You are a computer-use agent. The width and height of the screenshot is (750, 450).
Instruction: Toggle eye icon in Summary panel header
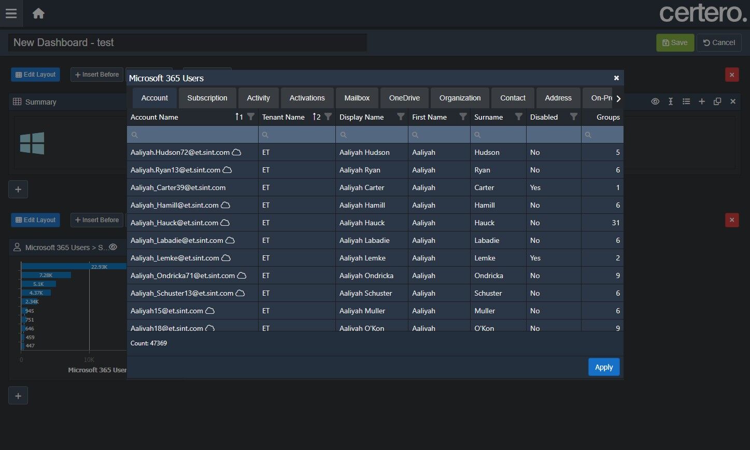point(655,101)
